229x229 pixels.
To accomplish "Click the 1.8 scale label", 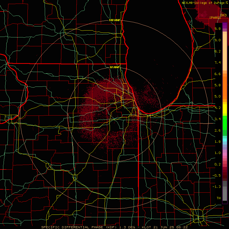I will [x=218, y=142].
